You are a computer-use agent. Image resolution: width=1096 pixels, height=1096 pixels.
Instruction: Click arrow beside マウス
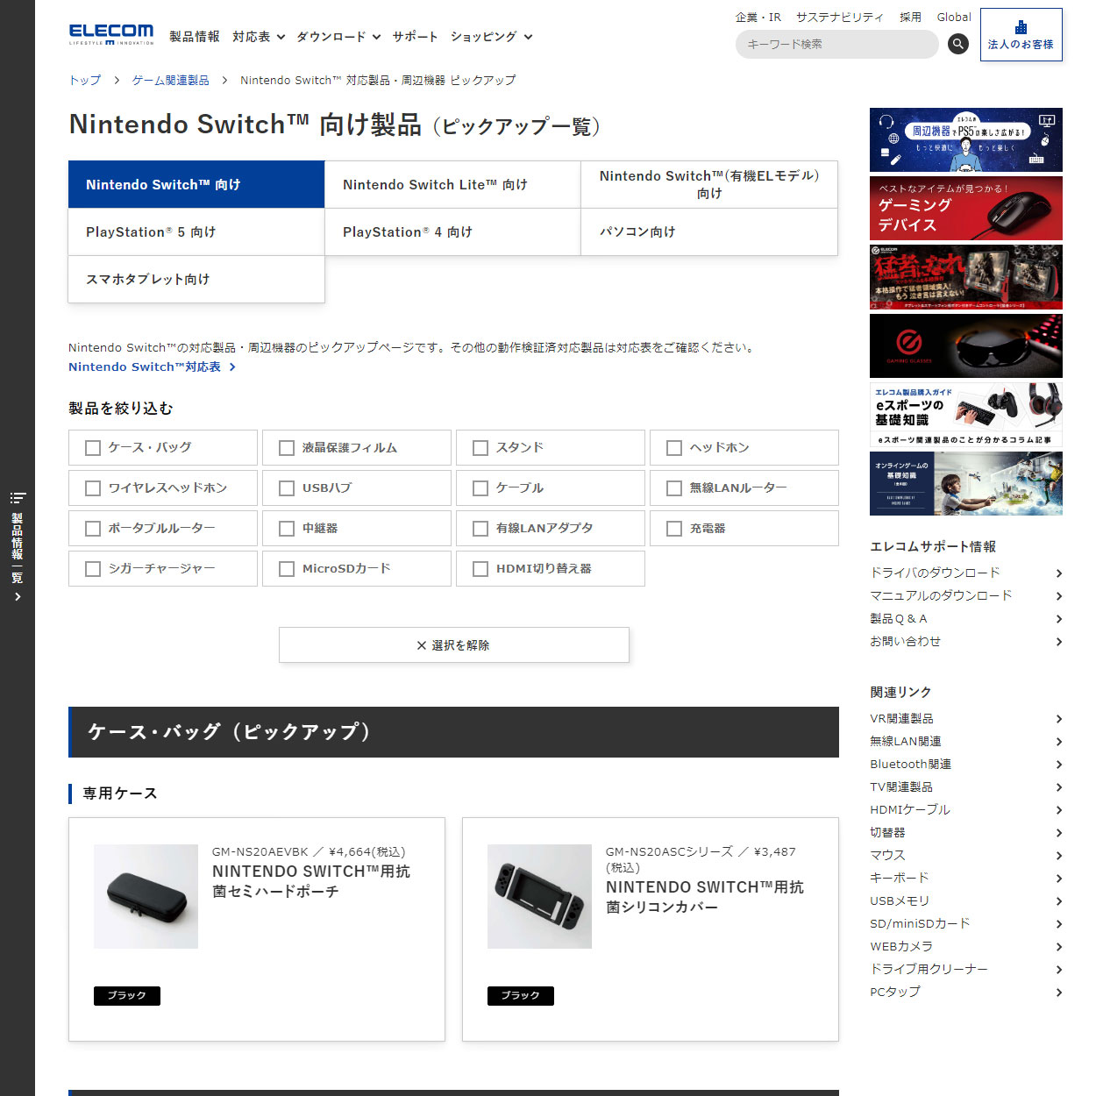pos(1059,856)
